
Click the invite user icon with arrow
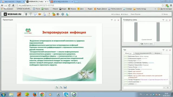point(67,14)
